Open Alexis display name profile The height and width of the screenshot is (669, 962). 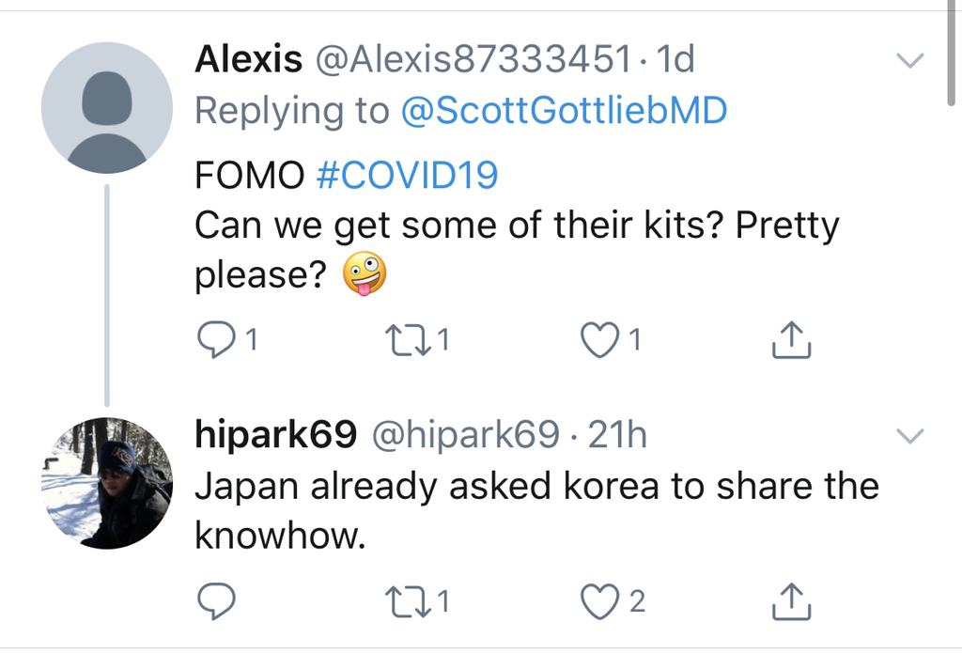pyautogui.click(x=248, y=60)
